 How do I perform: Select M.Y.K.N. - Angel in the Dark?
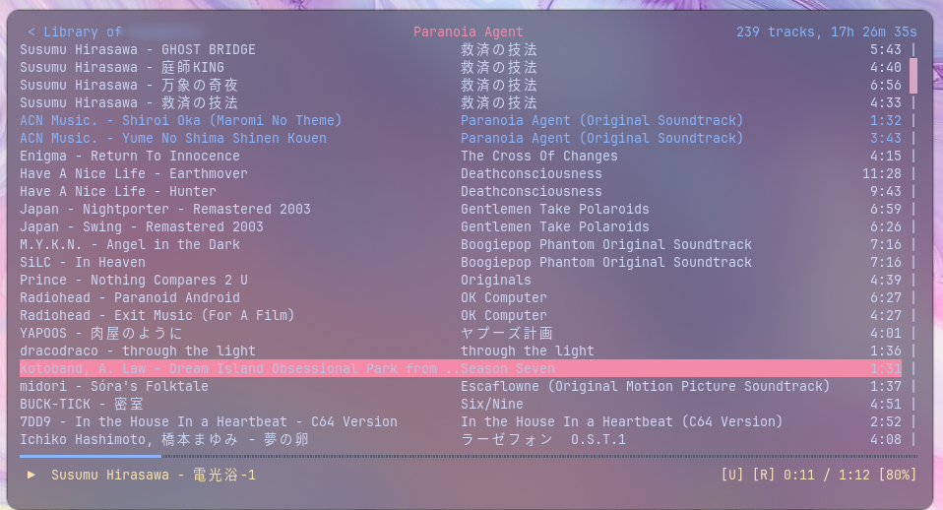(130, 245)
